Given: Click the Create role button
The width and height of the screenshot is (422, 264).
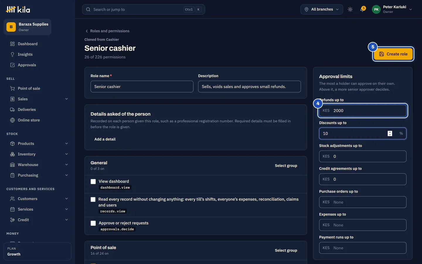Looking at the screenshot, I should (x=393, y=54).
